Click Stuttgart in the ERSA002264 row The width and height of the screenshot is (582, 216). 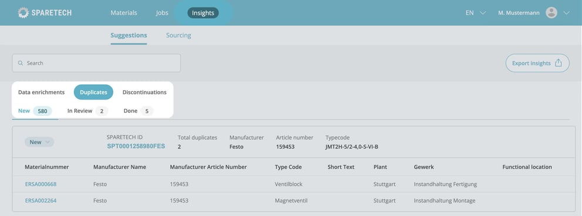(384, 201)
